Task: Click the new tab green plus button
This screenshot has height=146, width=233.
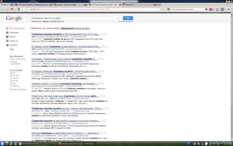Action: point(159,5)
